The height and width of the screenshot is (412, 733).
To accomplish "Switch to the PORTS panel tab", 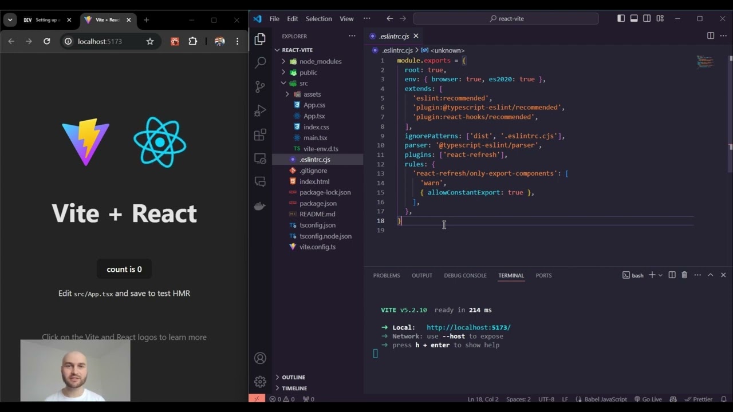I will pyautogui.click(x=543, y=275).
